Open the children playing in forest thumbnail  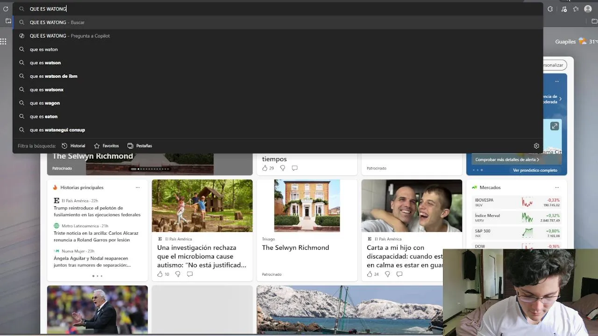click(202, 206)
